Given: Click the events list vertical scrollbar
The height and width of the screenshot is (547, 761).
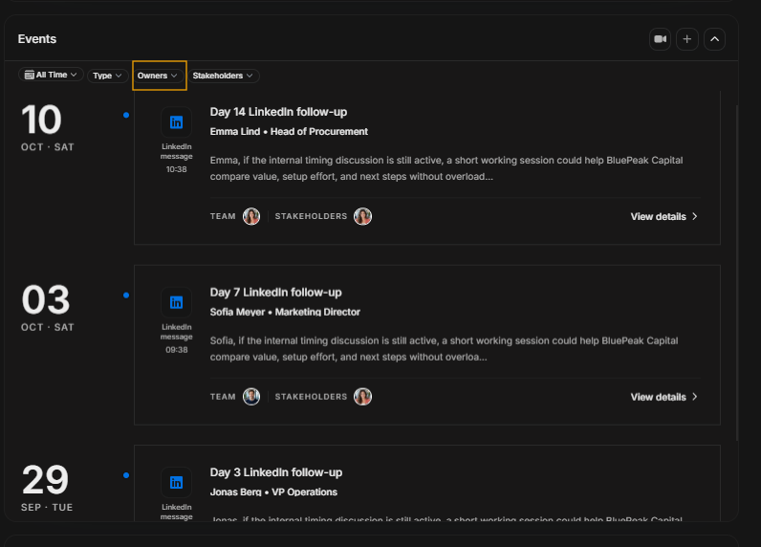Looking at the screenshot, I should 737,273.
